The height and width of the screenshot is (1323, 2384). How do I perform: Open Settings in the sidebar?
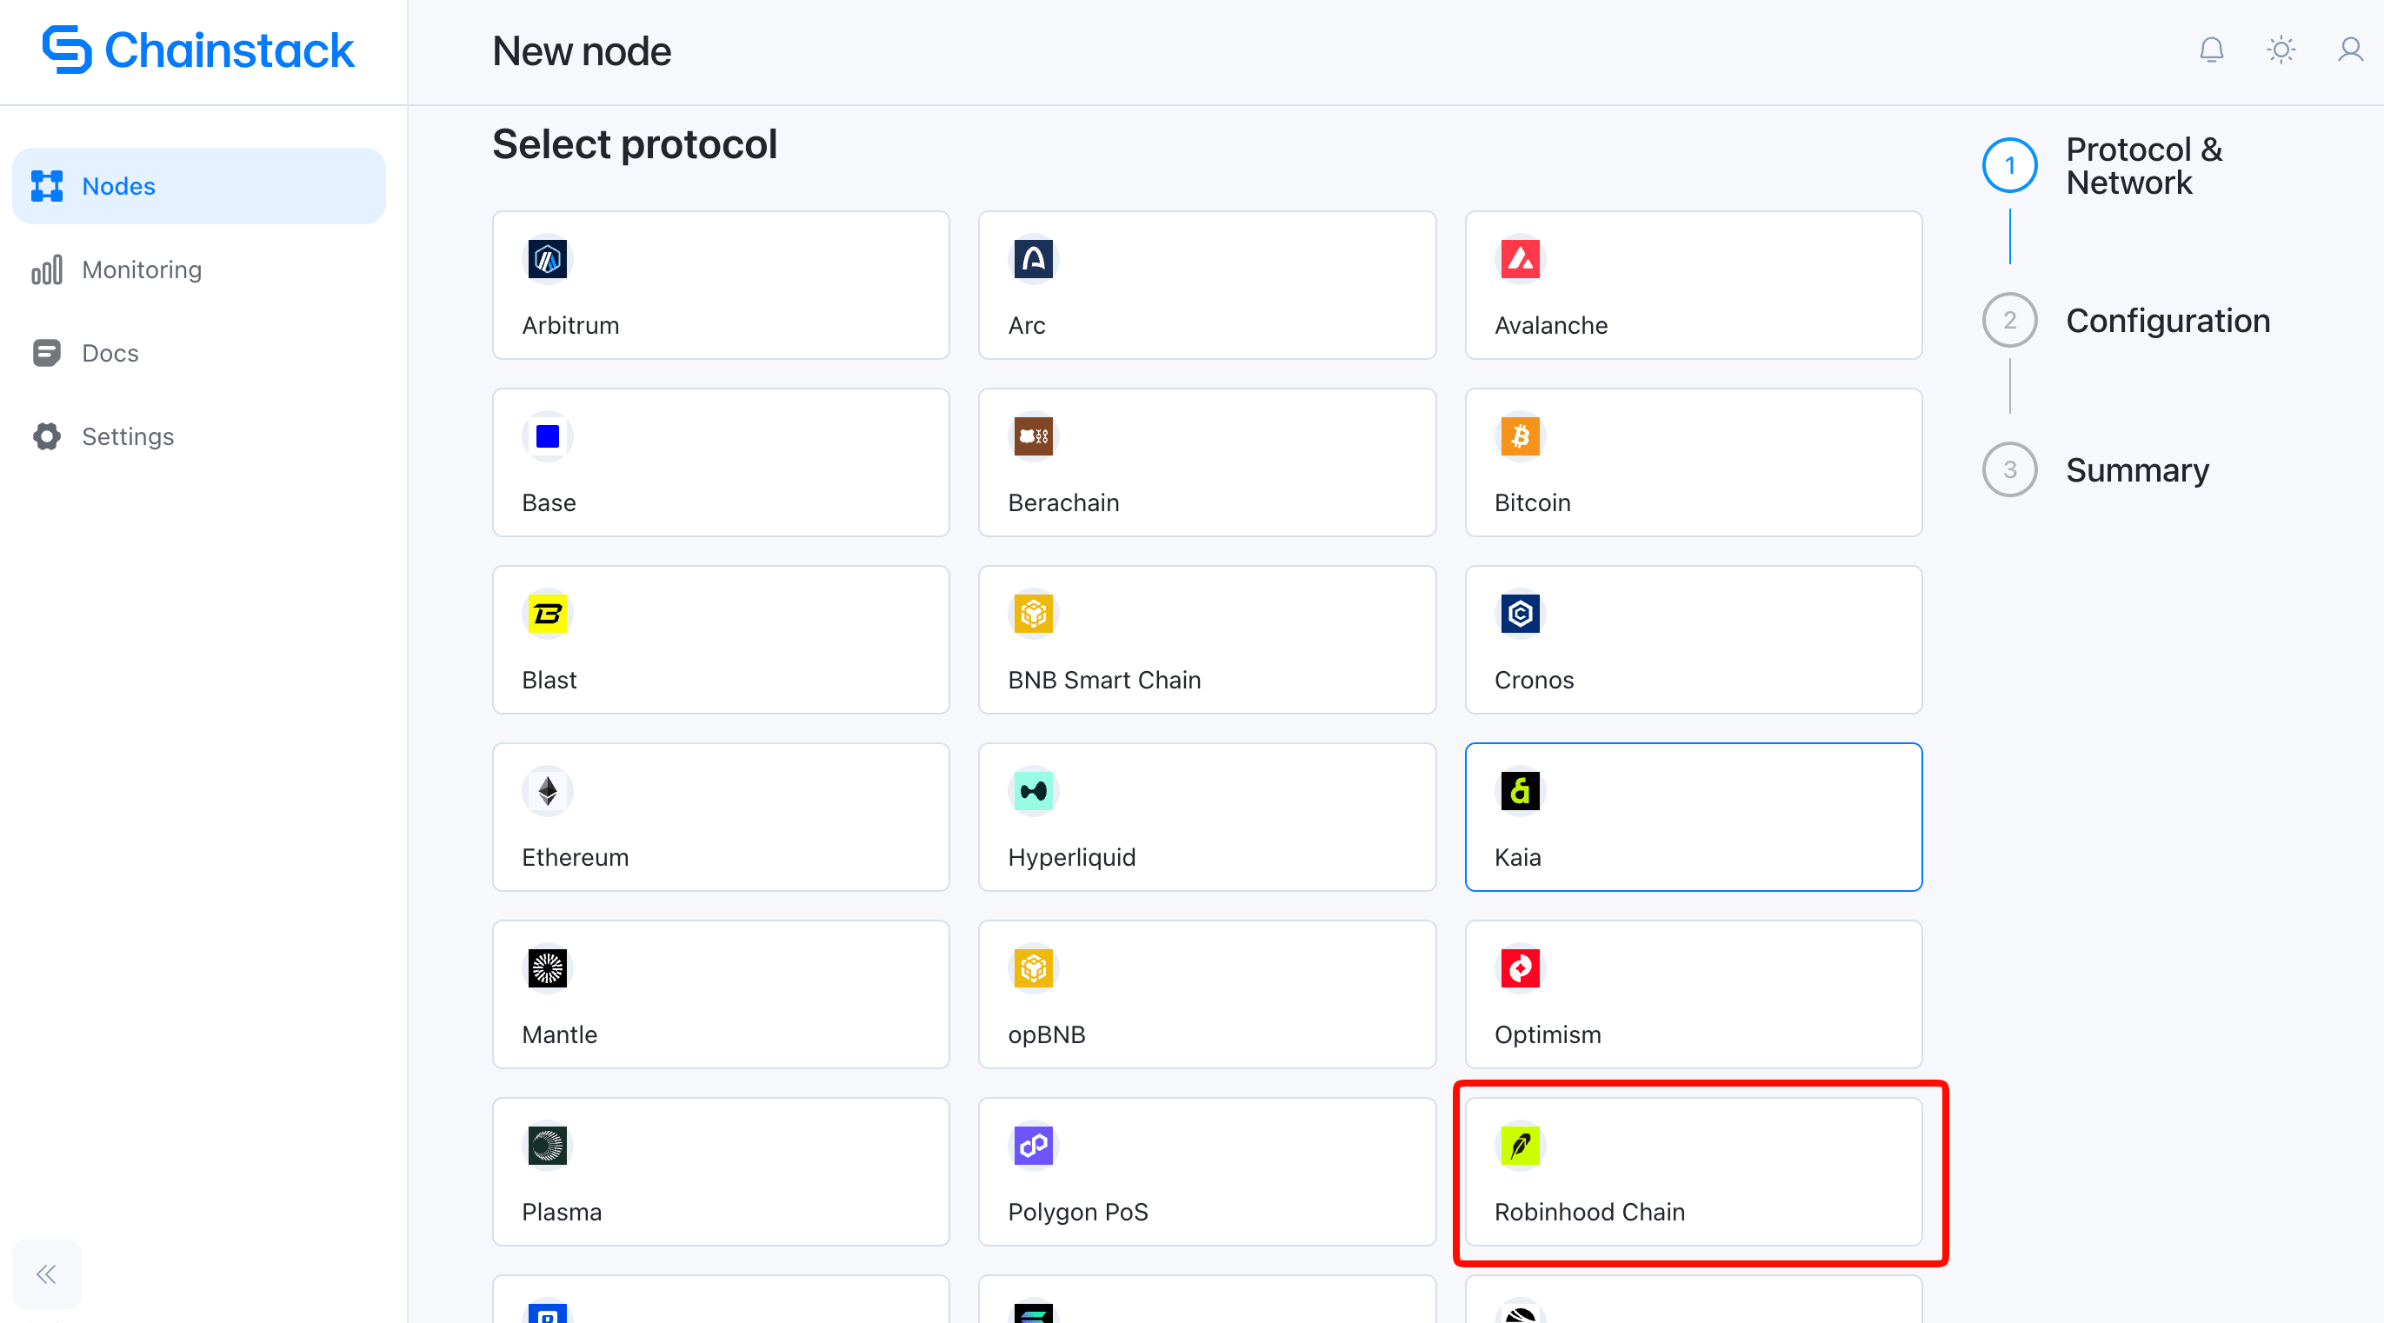tap(199, 435)
